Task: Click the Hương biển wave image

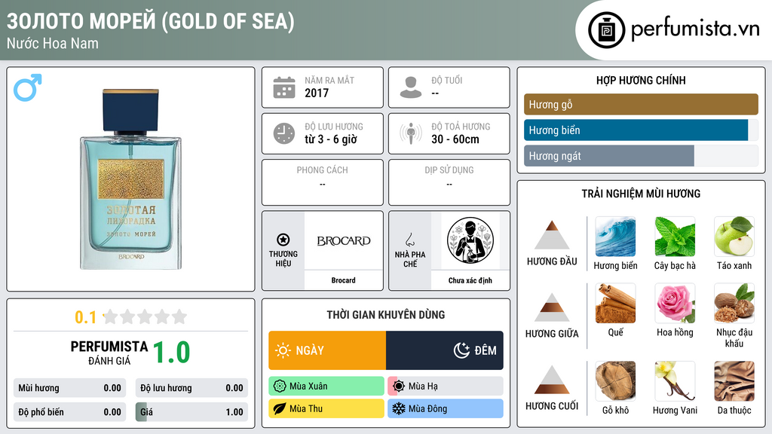Action: 615,237
